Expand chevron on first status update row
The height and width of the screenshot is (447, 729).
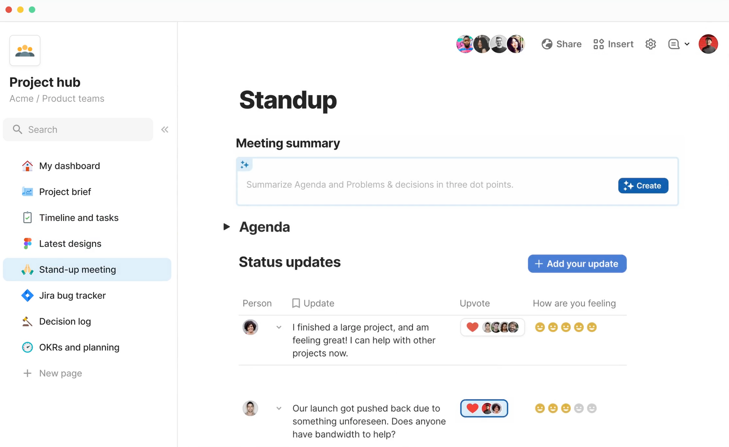coord(279,327)
